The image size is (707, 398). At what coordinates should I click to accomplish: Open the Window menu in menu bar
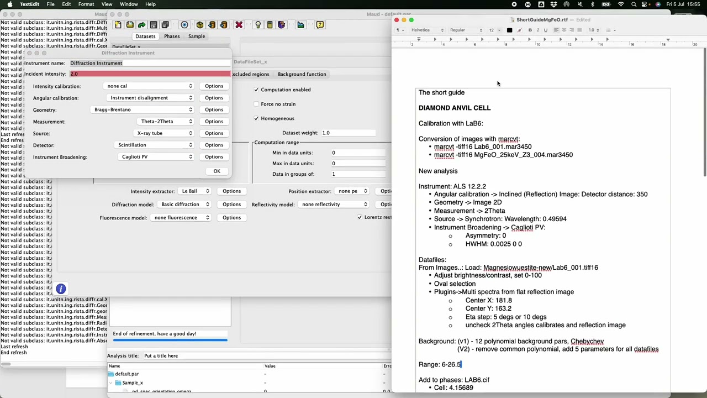[129, 4]
